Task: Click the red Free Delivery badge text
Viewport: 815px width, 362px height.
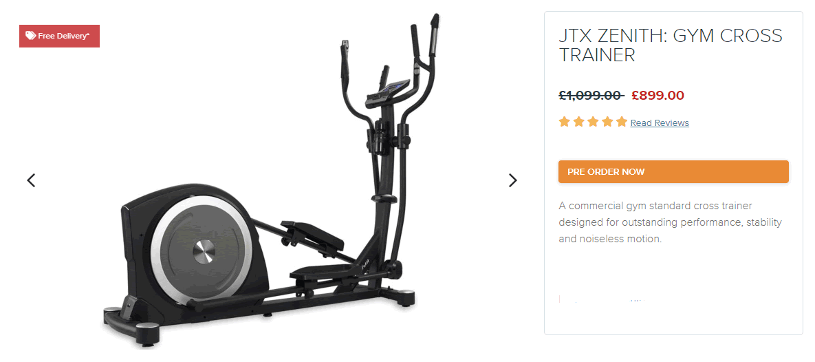Action: pos(63,36)
